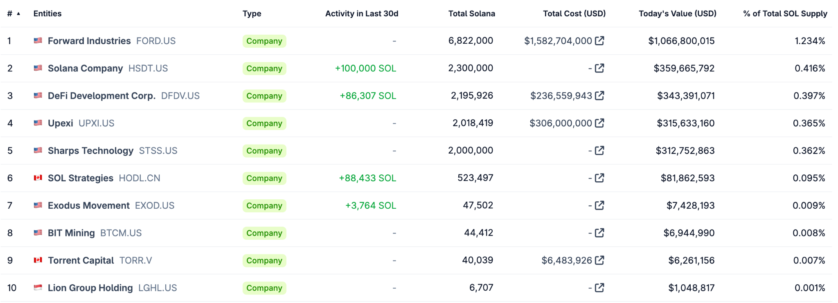
Task: Open Forward Industries entity page
Action: pyautogui.click(x=89, y=41)
